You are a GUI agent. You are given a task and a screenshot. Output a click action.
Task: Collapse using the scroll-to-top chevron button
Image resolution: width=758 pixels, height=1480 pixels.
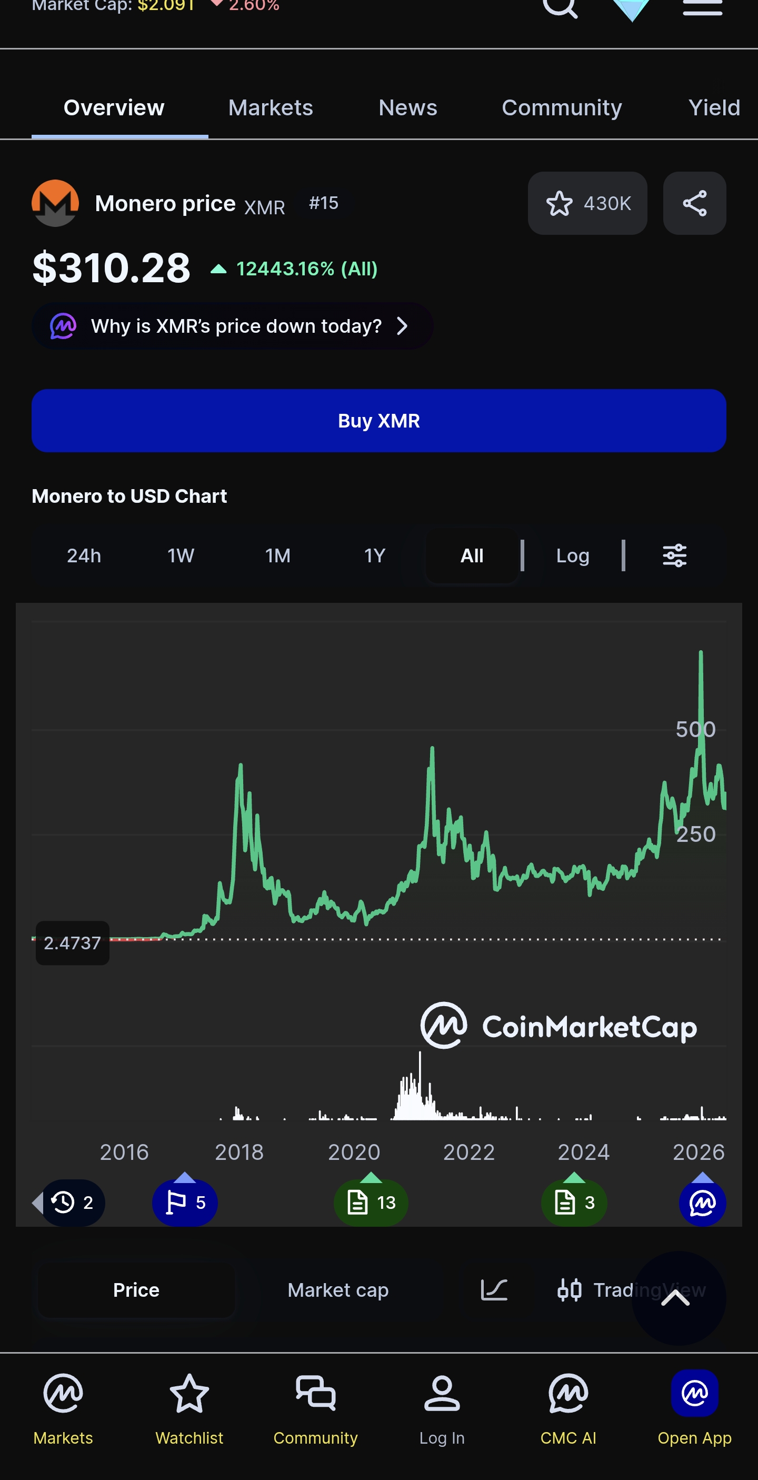(x=678, y=1298)
